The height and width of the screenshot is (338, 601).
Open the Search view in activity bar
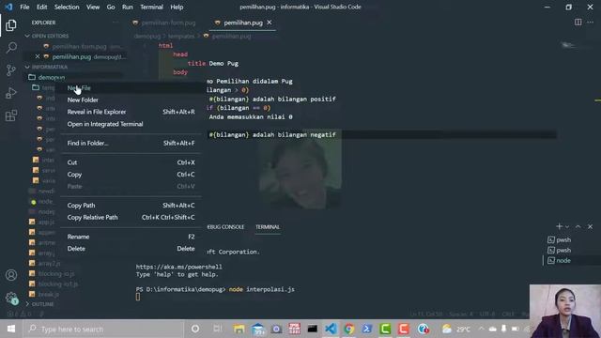pos(11,48)
